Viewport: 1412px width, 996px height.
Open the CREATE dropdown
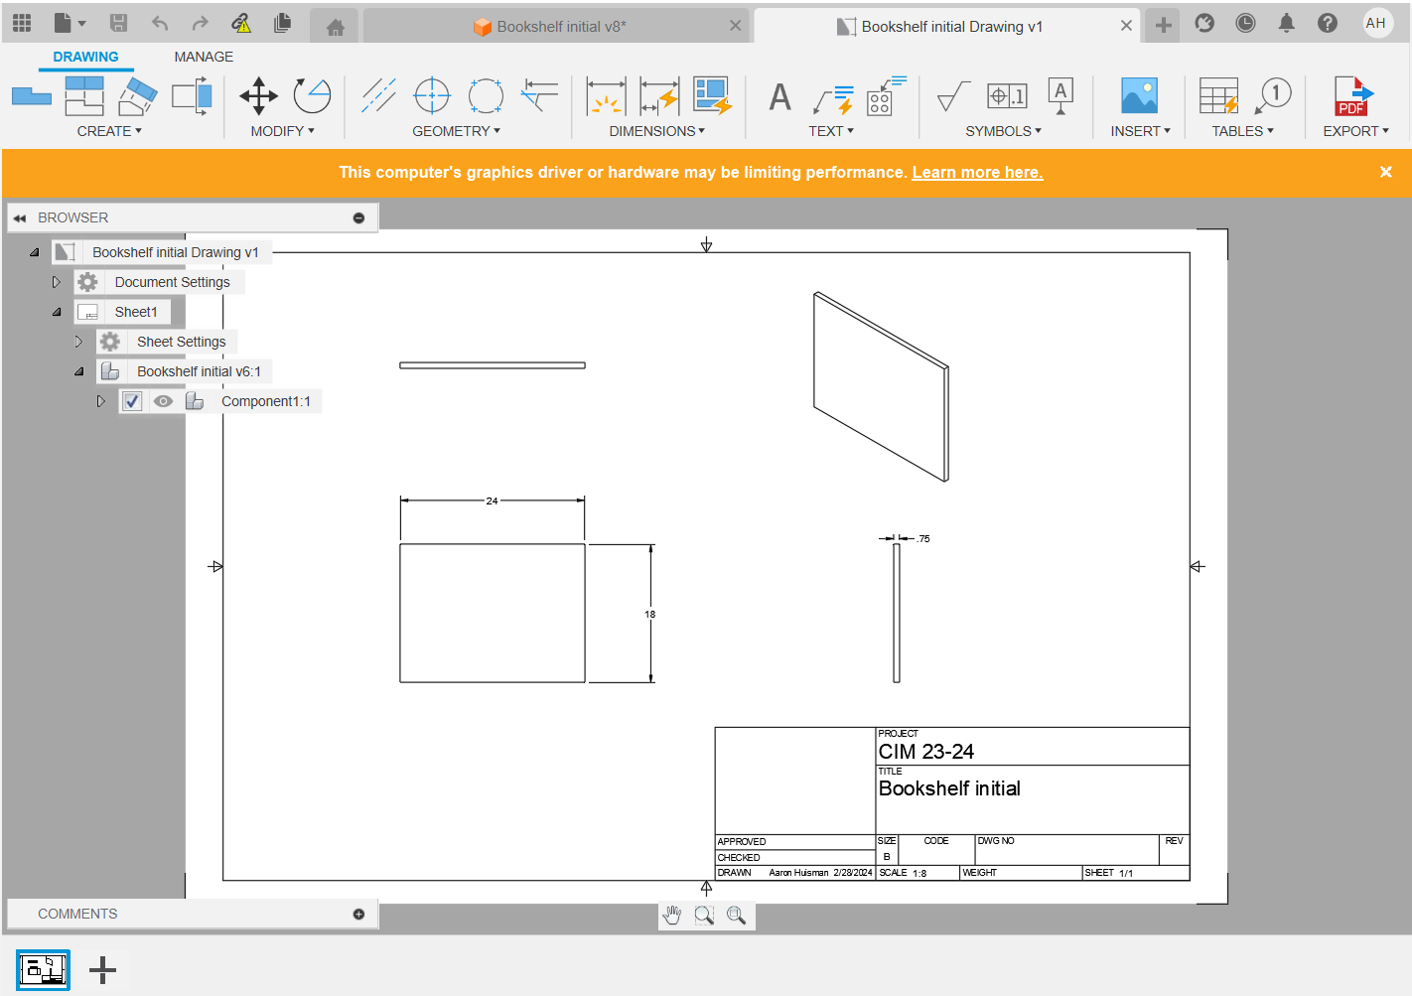(x=109, y=131)
